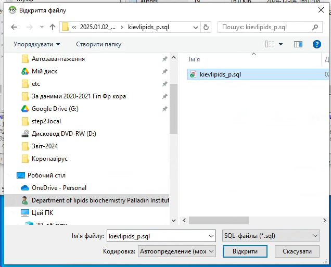Image resolution: width=331 pixels, height=267 pixels.
Task: Select Робочий стіл in navigation tree
Action: tap(46, 175)
